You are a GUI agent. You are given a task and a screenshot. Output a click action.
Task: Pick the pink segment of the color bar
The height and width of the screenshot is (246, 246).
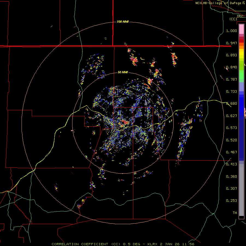[x=241, y=29]
